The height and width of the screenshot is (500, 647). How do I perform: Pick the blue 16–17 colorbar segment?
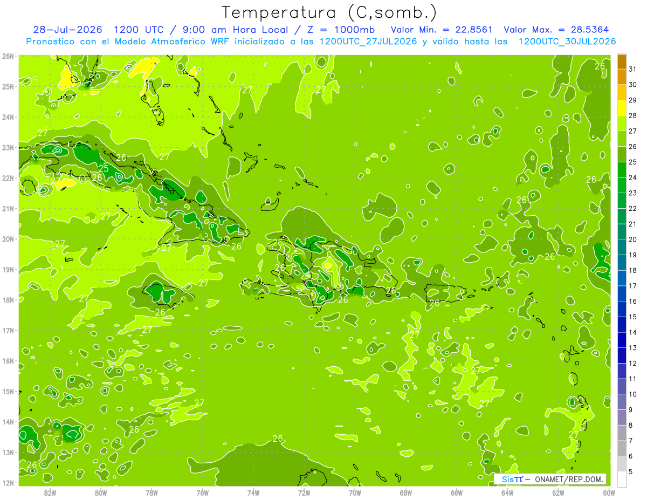622,293
